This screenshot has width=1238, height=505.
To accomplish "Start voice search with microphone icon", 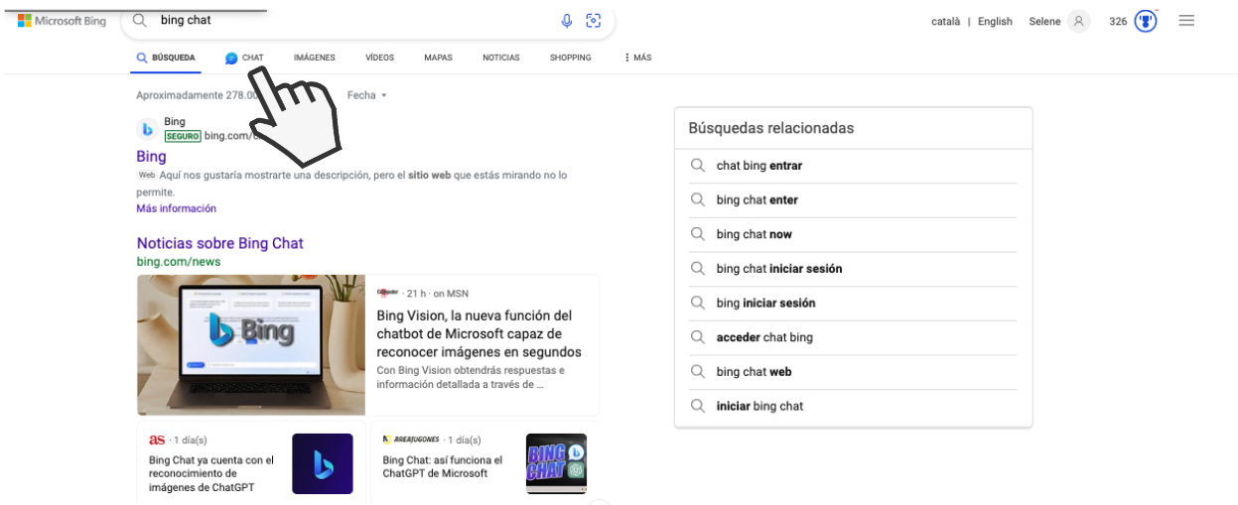I will [567, 21].
